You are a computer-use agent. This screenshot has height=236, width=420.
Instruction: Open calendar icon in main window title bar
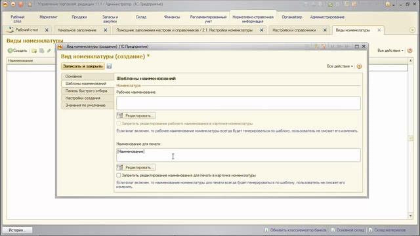[x=354, y=5]
